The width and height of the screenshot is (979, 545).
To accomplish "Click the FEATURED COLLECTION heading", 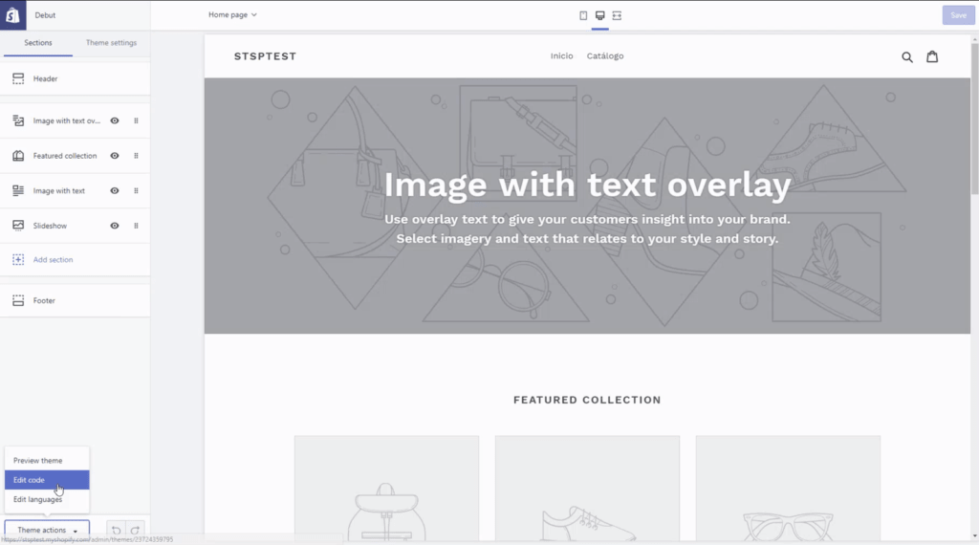I will tap(587, 401).
